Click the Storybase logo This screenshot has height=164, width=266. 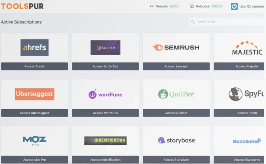(176, 140)
